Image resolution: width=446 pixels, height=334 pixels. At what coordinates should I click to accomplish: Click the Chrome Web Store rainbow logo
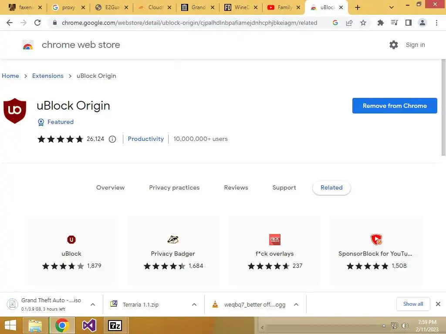[x=28, y=45]
